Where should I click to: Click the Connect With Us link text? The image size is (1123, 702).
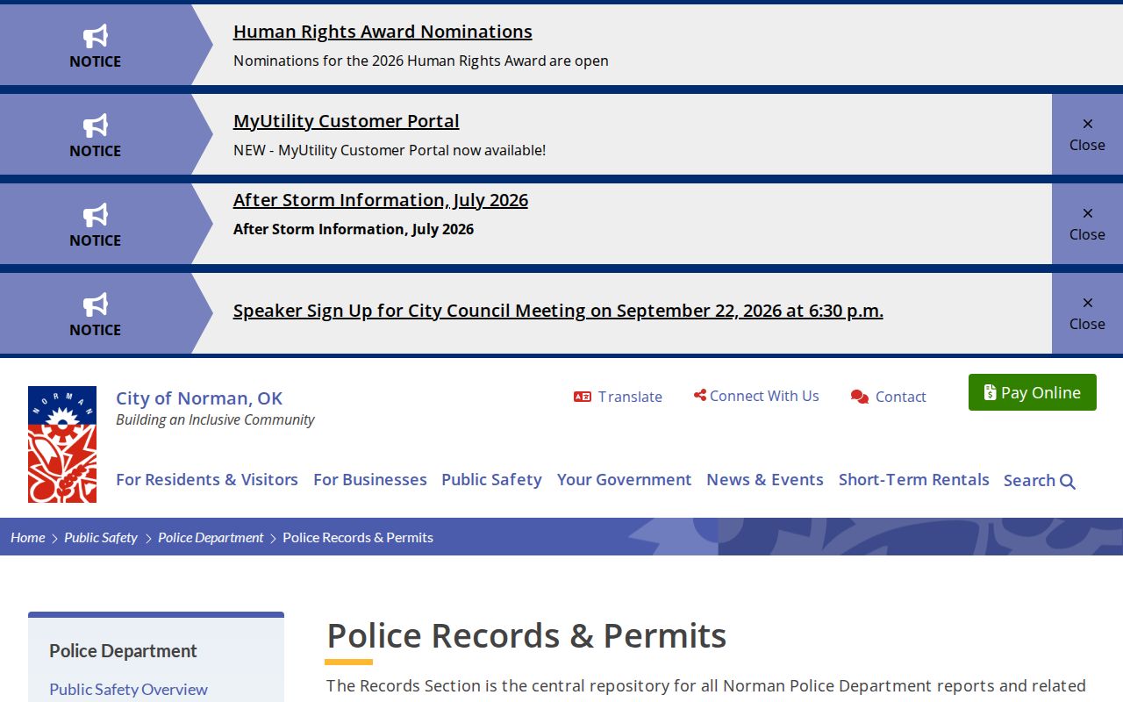pyautogui.click(x=764, y=396)
